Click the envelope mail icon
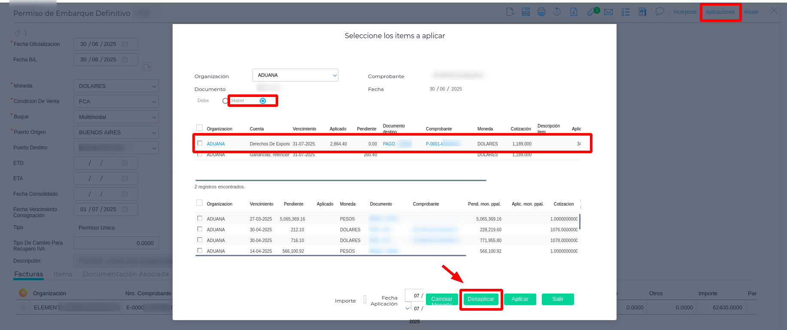787x330 pixels. pos(608,12)
